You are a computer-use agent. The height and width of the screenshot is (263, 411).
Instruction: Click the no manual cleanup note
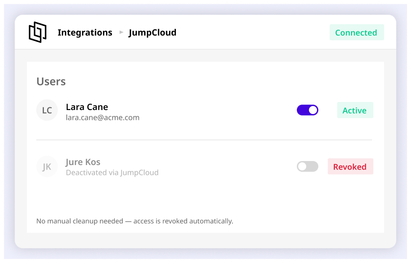click(135, 221)
